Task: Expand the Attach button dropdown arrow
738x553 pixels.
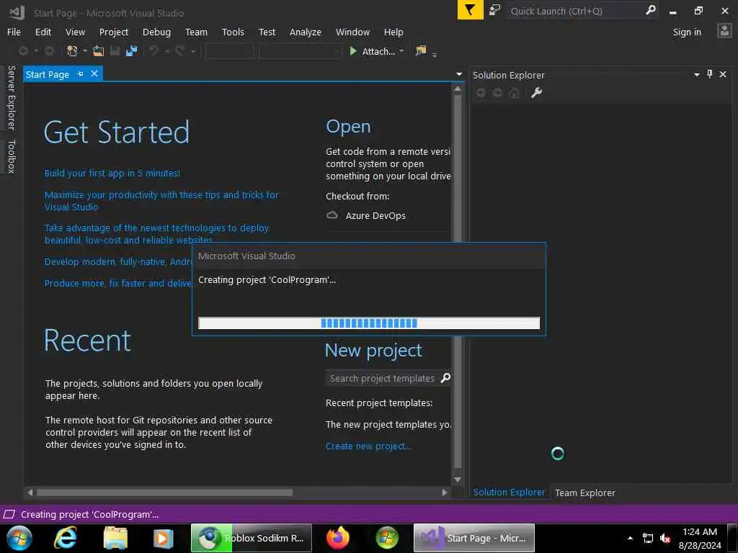Action: click(x=401, y=51)
